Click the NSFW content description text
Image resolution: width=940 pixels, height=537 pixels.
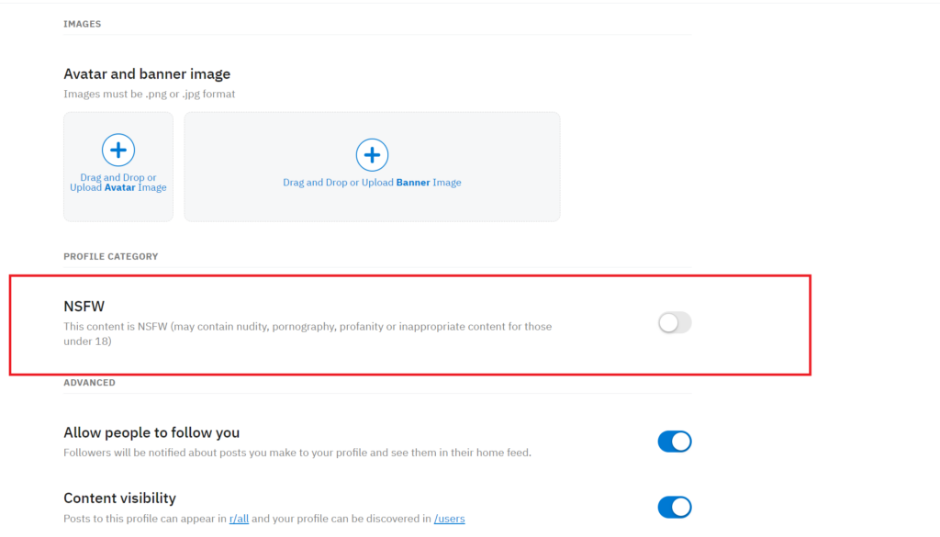click(308, 327)
